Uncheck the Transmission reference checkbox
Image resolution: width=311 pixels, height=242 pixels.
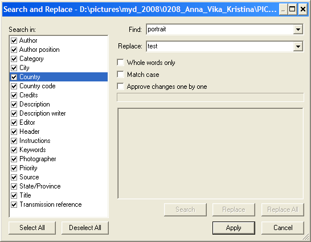click(x=14, y=205)
